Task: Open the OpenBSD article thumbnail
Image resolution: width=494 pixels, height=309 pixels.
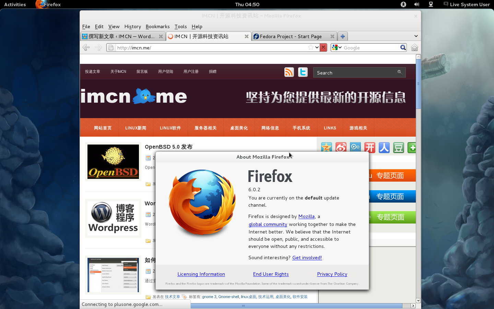Action: [x=113, y=162]
